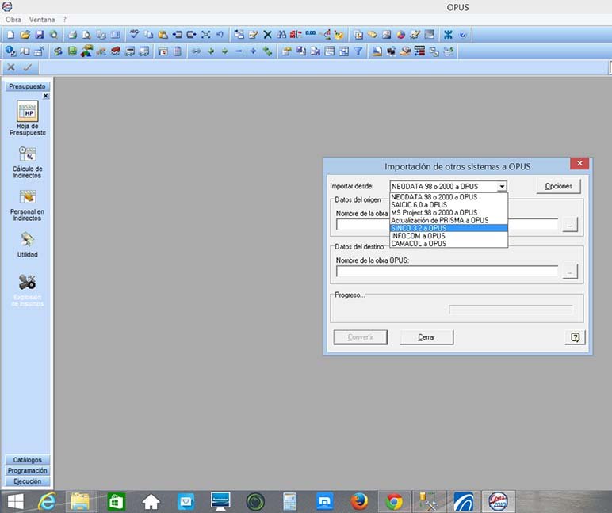Viewport: 612px width, 513px height.
Task: Click the filter funnel toolbar icon
Action: click(x=358, y=51)
